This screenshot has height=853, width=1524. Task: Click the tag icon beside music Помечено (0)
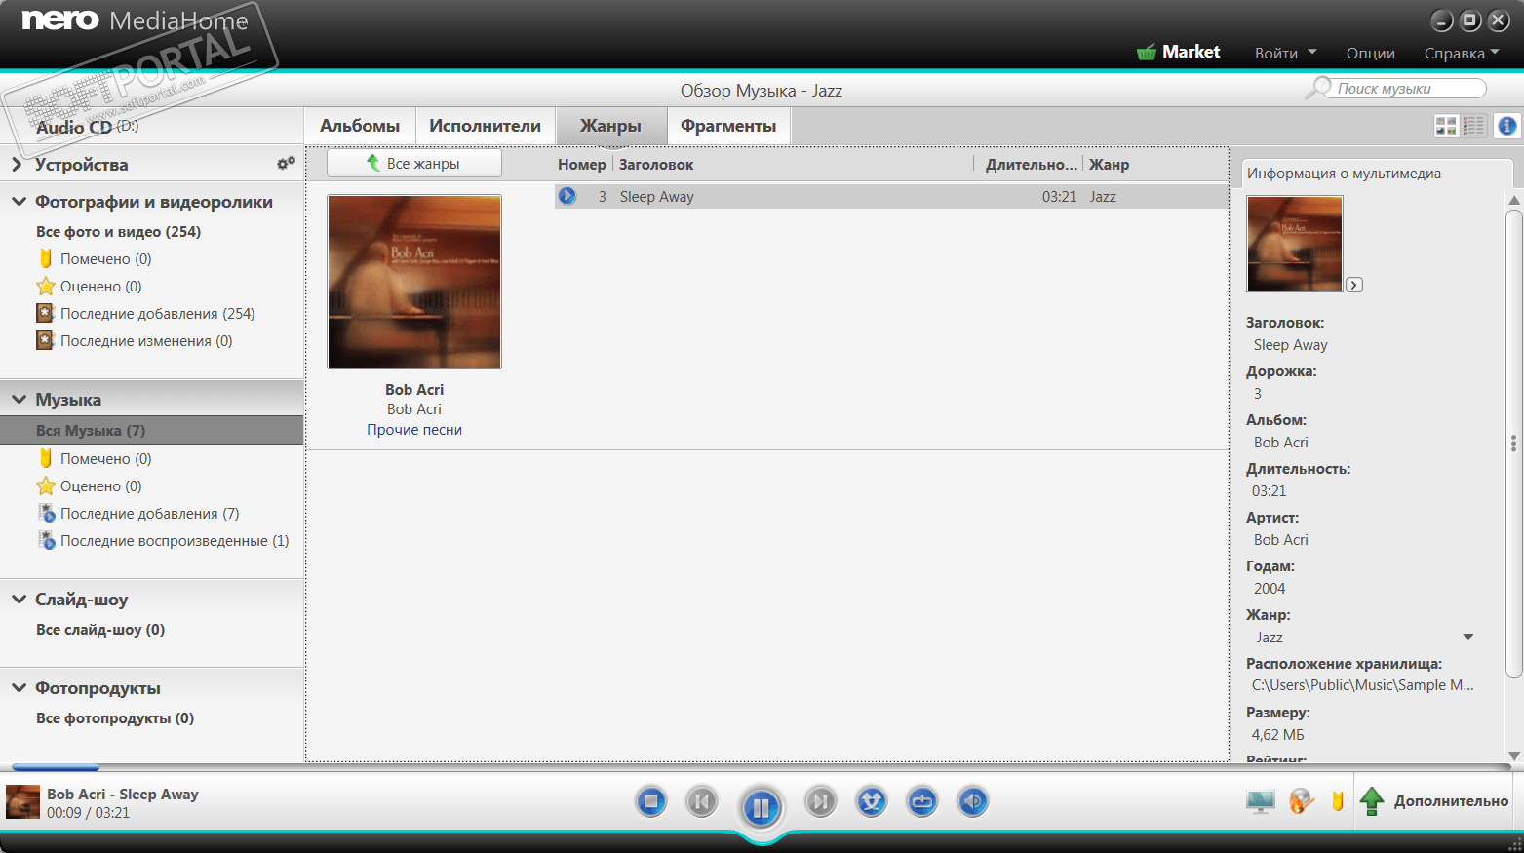coord(46,458)
